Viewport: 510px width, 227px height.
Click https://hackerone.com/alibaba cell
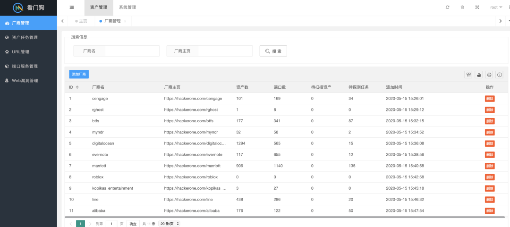(x=192, y=211)
